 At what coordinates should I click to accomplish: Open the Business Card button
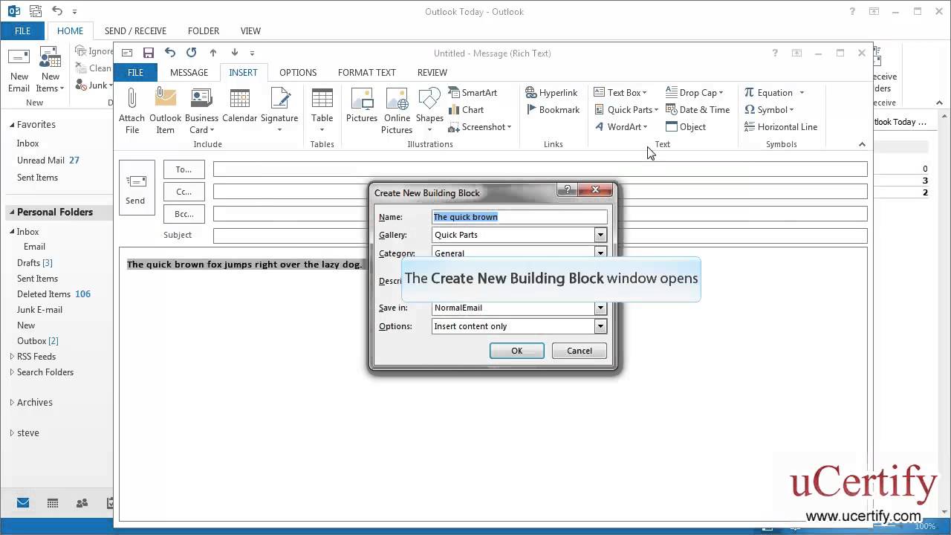coord(201,111)
